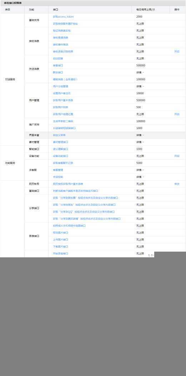Click 开启 for 设备功能接口 row

click(177, 156)
